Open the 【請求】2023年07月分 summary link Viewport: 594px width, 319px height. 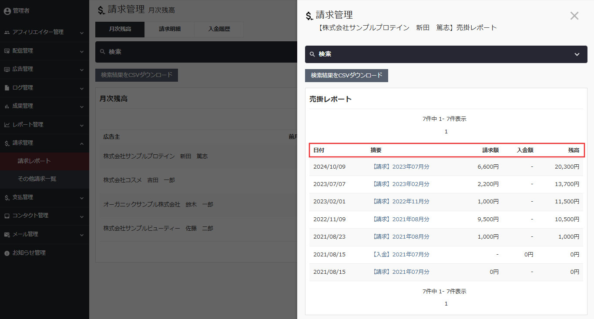tap(401, 166)
